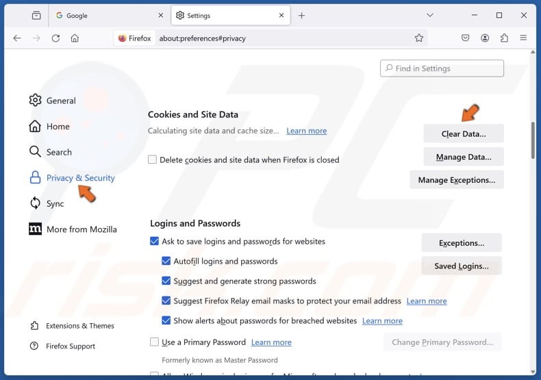Viewport: 541px width, 380px height.
Task: Click the Find in Settings field
Action: (x=442, y=68)
